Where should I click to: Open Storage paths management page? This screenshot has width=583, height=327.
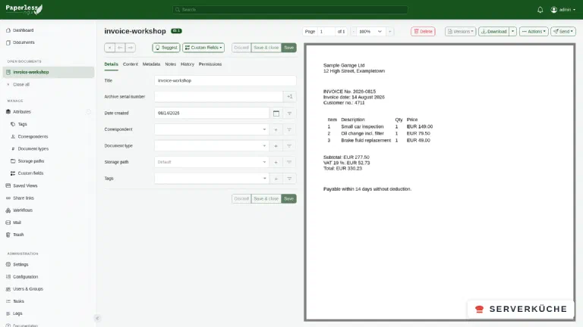(x=31, y=161)
